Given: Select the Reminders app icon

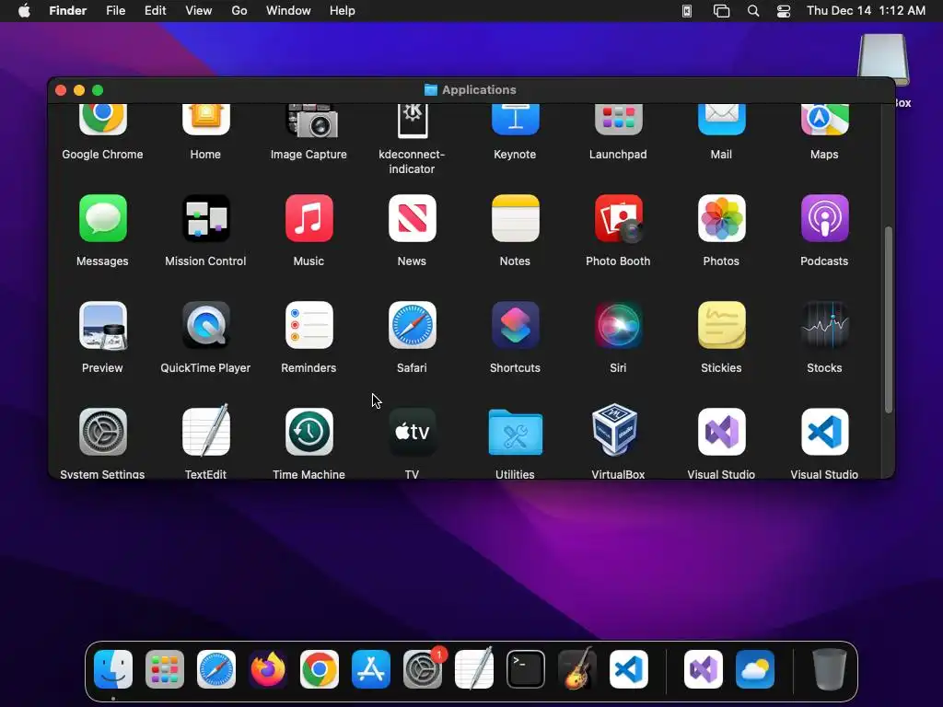Looking at the screenshot, I should (309, 325).
